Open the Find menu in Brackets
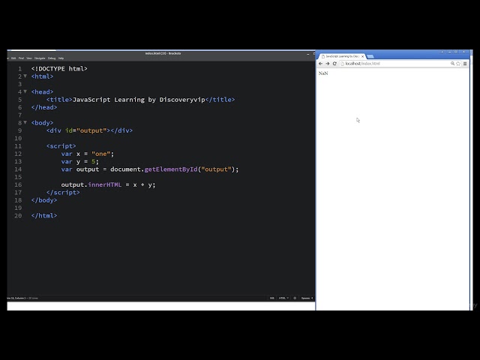This screenshot has width=480, height=360. [x=21, y=58]
